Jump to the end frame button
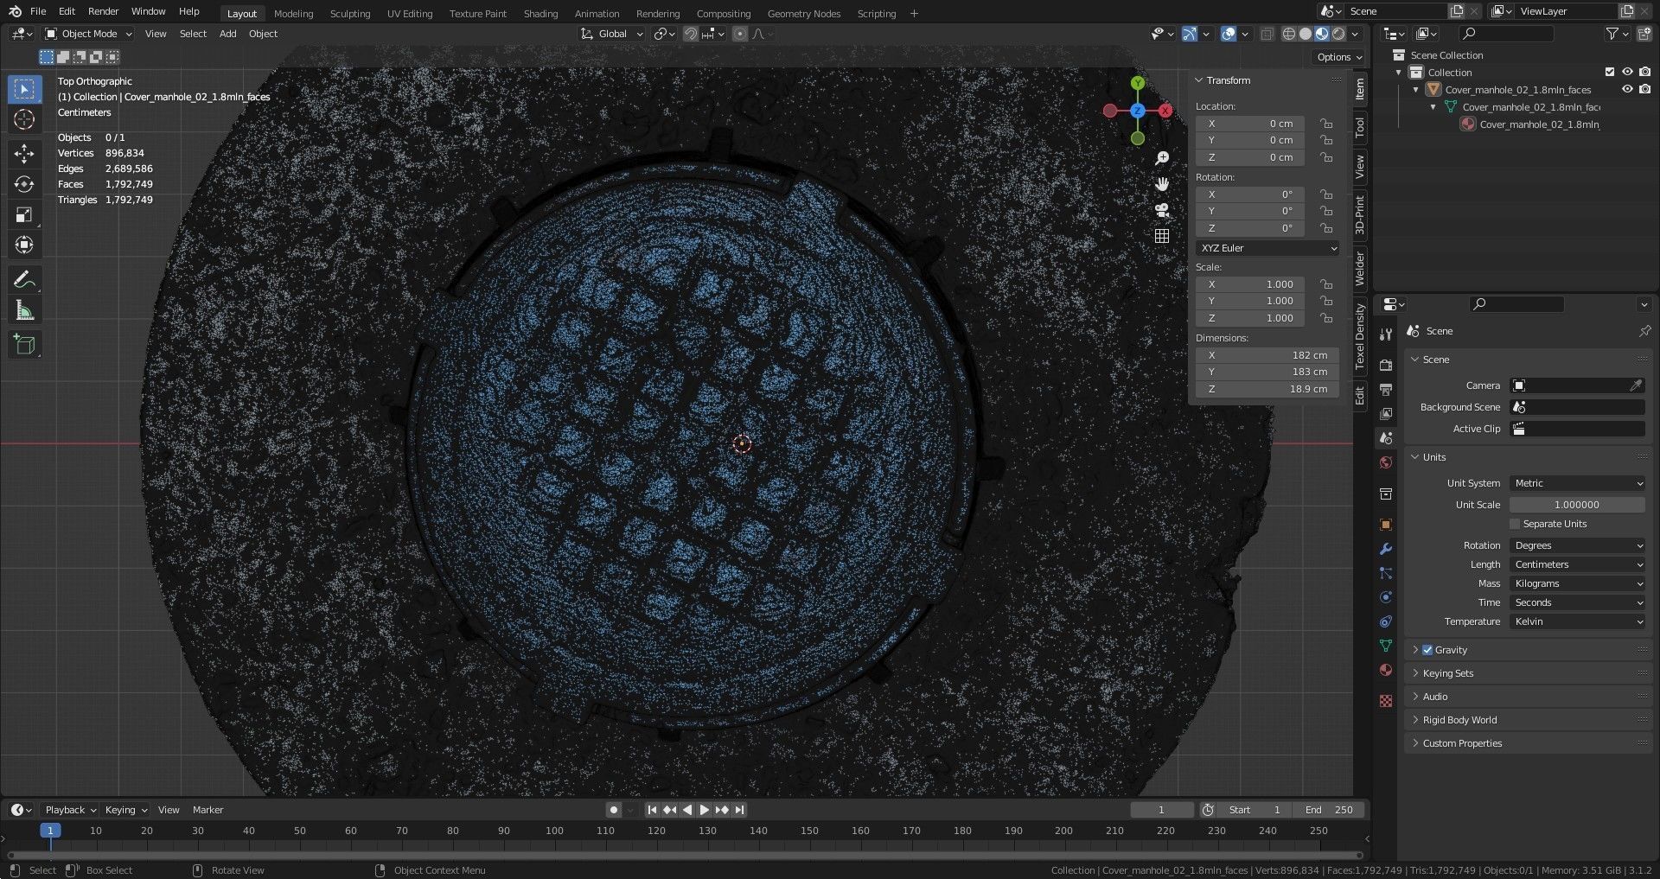 tap(740, 810)
